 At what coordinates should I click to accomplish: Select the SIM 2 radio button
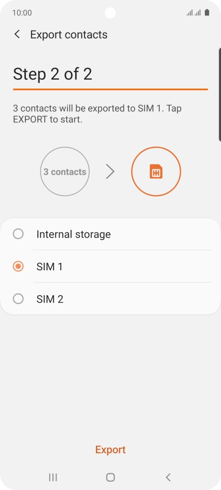(x=18, y=299)
